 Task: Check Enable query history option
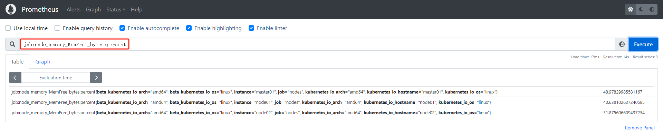(x=57, y=28)
